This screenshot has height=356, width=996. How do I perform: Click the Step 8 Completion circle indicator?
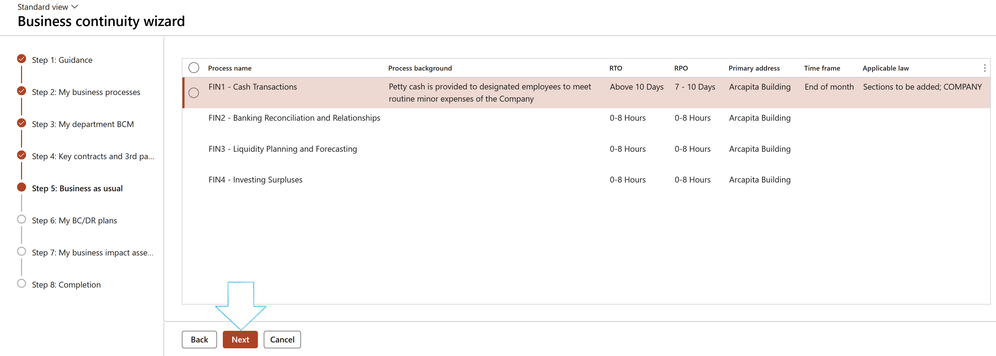(x=22, y=284)
